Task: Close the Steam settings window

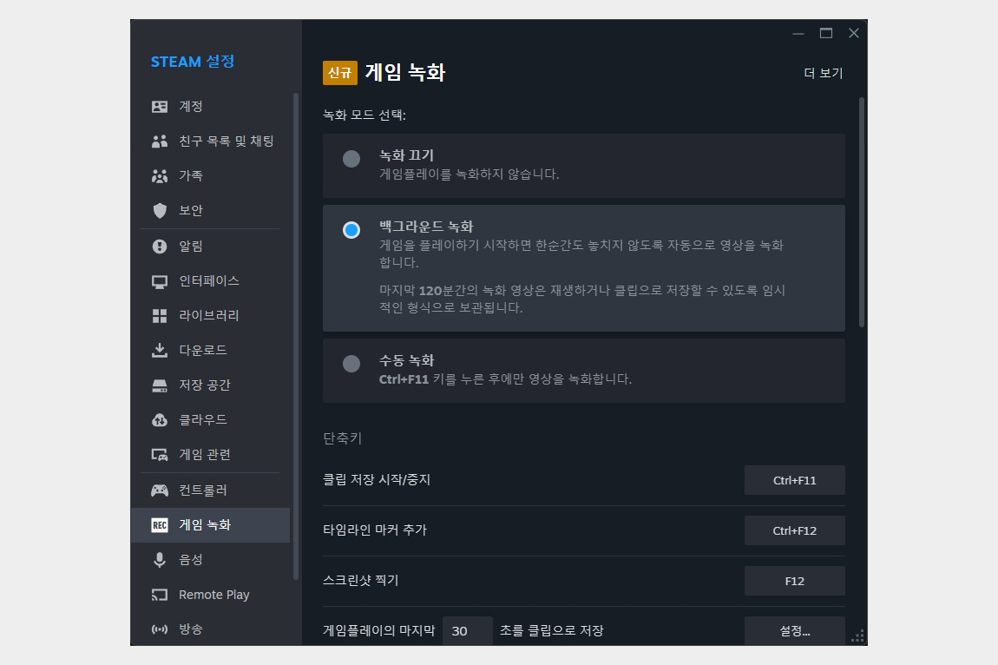Action: pos(854,33)
